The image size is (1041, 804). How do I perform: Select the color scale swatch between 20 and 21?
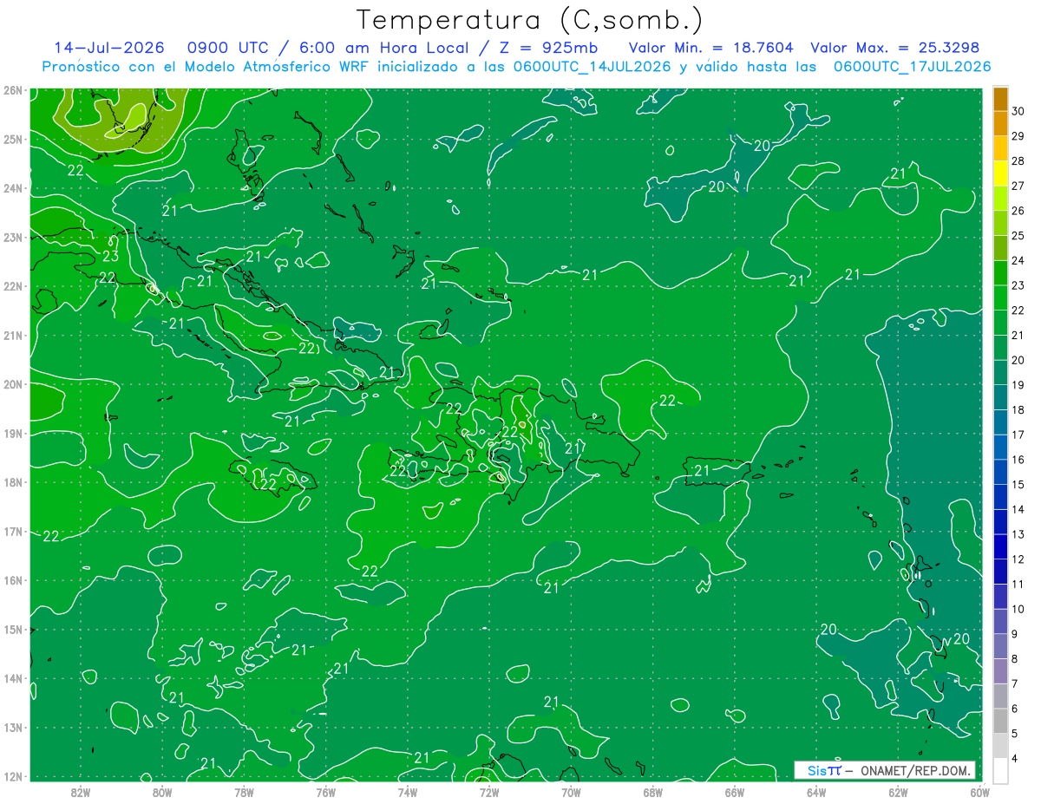[1000, 348]
